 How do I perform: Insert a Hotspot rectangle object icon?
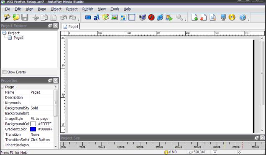(x=132, y=17)
